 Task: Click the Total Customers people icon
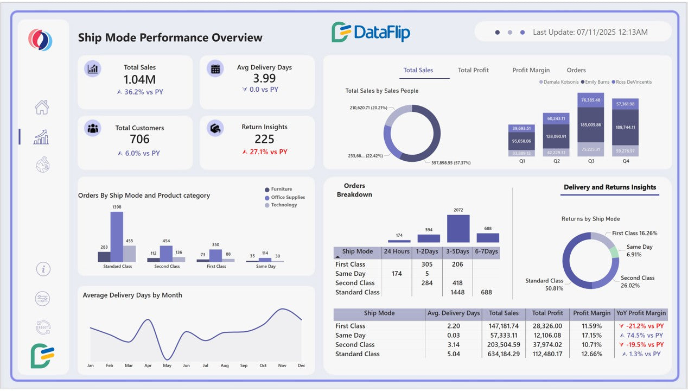[93, 129]
